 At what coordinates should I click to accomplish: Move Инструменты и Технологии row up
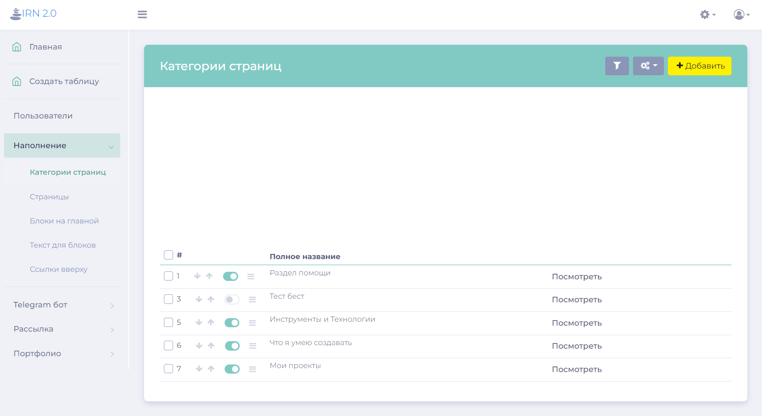point(211,322)
